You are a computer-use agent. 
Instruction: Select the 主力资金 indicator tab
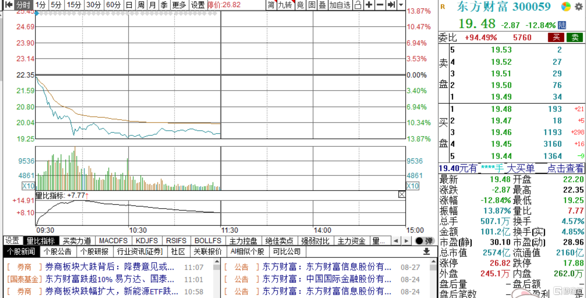[351, 241]
